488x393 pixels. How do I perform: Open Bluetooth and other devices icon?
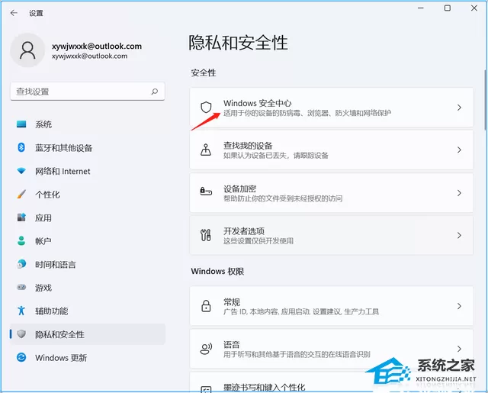point(21,147)
